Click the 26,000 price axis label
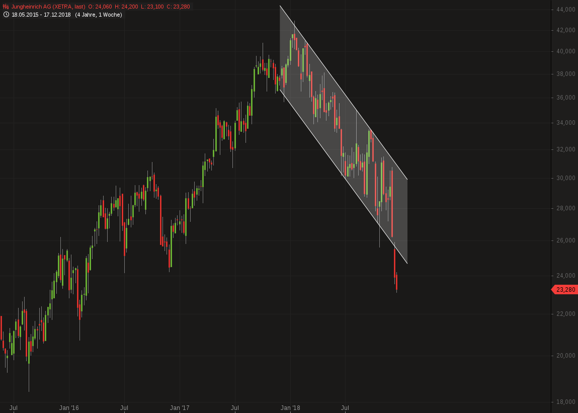578x413 pixels. point(566,240)
